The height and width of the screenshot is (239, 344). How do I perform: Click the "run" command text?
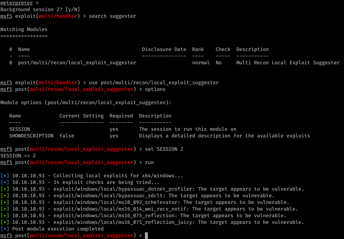[x=149, y=162]
